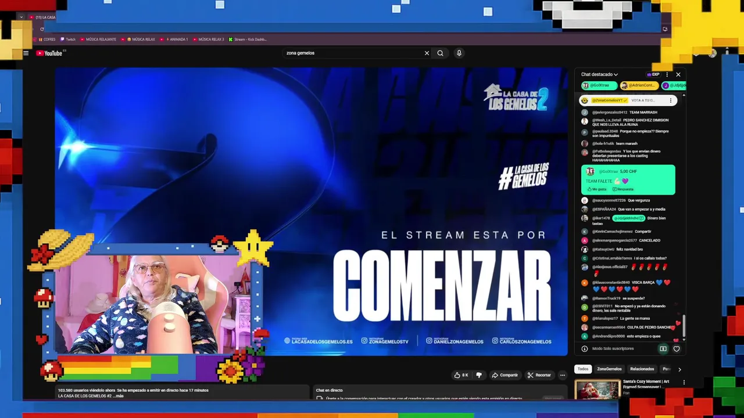Screen dimensions: 744x418
Task: Open the Santa's Cozy Moment video options menu
Action: 684,383
